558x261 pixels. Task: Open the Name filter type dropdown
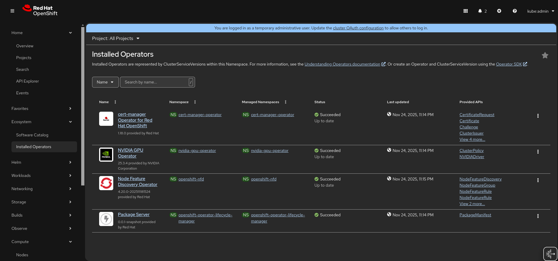(x=105, y=82)
